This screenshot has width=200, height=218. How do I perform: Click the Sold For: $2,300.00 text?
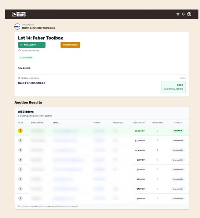pyautogui.click(x=32, y=83)
